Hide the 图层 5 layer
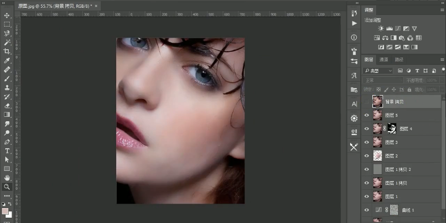The width and height of the screenshot is (446, 223). [x=367, y=115]
